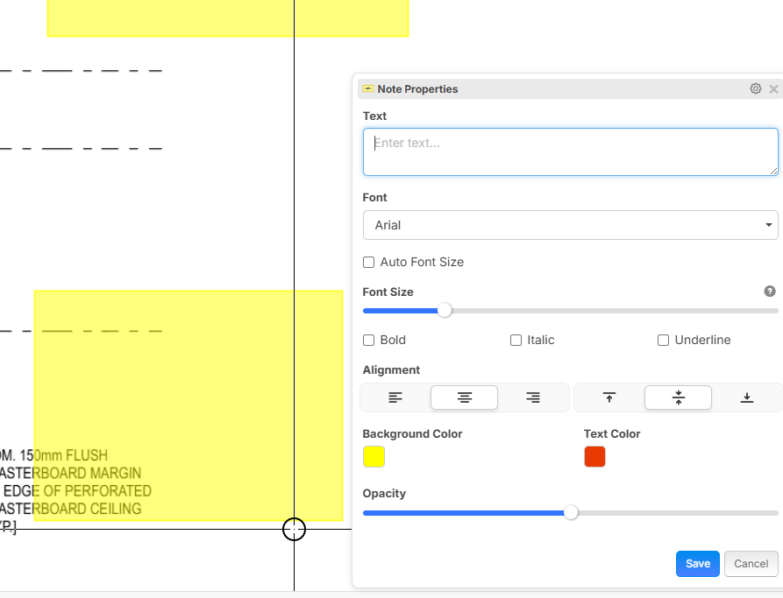Align text to middle vertically
783x598 pixels.
pos(678,397)
